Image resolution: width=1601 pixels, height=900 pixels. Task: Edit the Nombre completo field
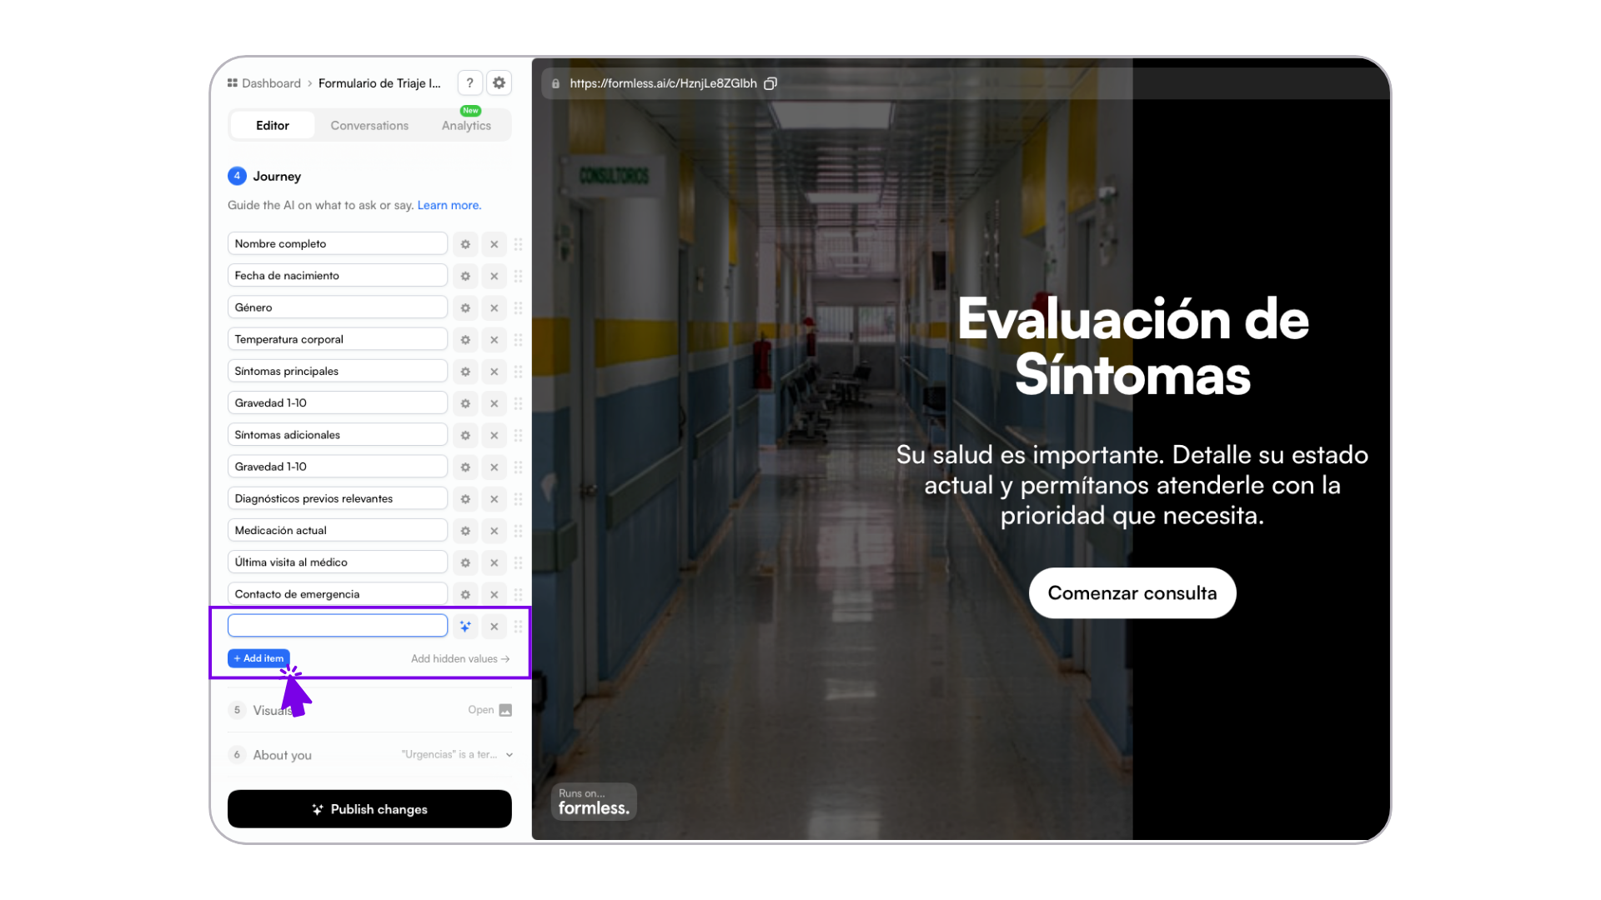(338, 243)
